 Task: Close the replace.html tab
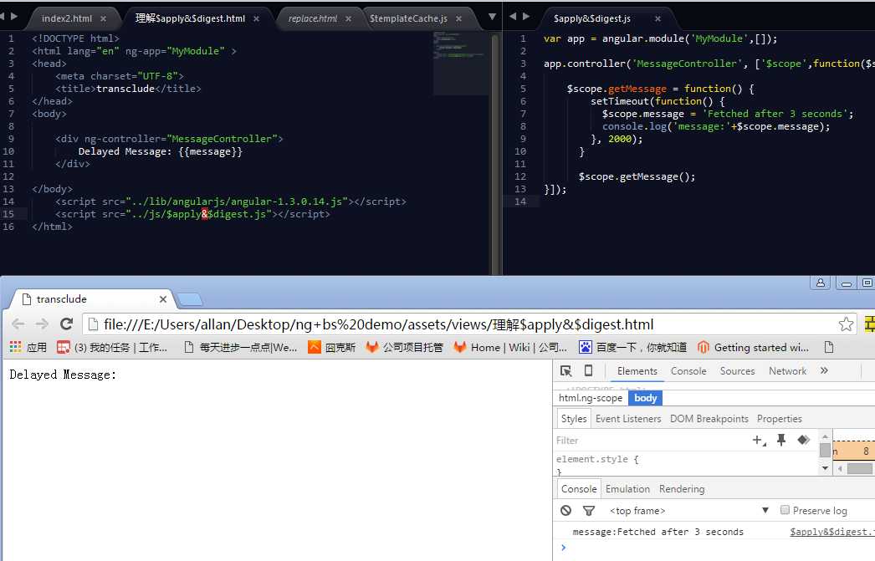click(348, 18)
